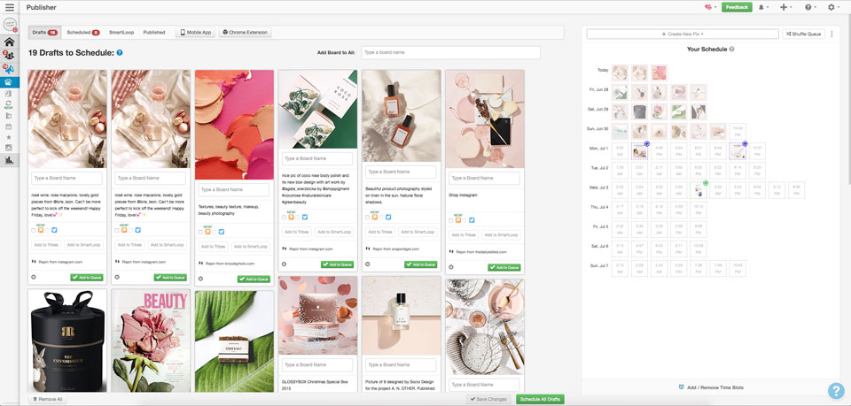
Task: Expand the Create New Pin dropdown
Action: click(x=682, y=34)
